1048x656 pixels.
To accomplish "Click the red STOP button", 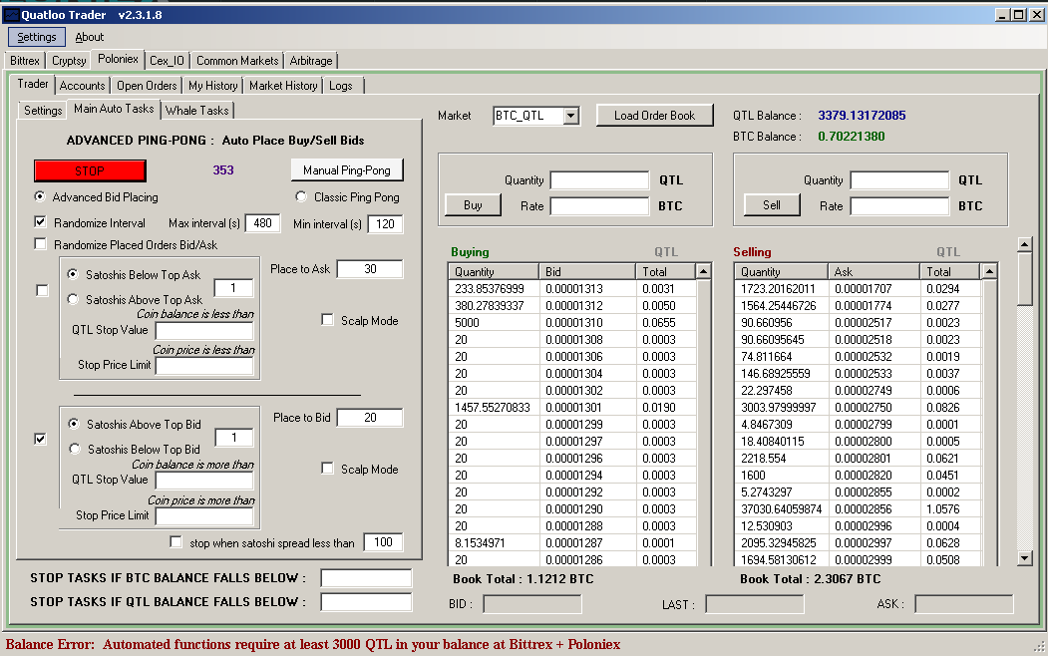I will 90,171.
